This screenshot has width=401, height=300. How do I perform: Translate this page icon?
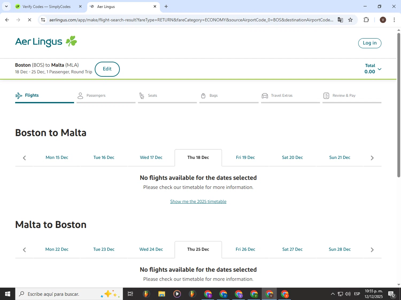click(340, 20)
